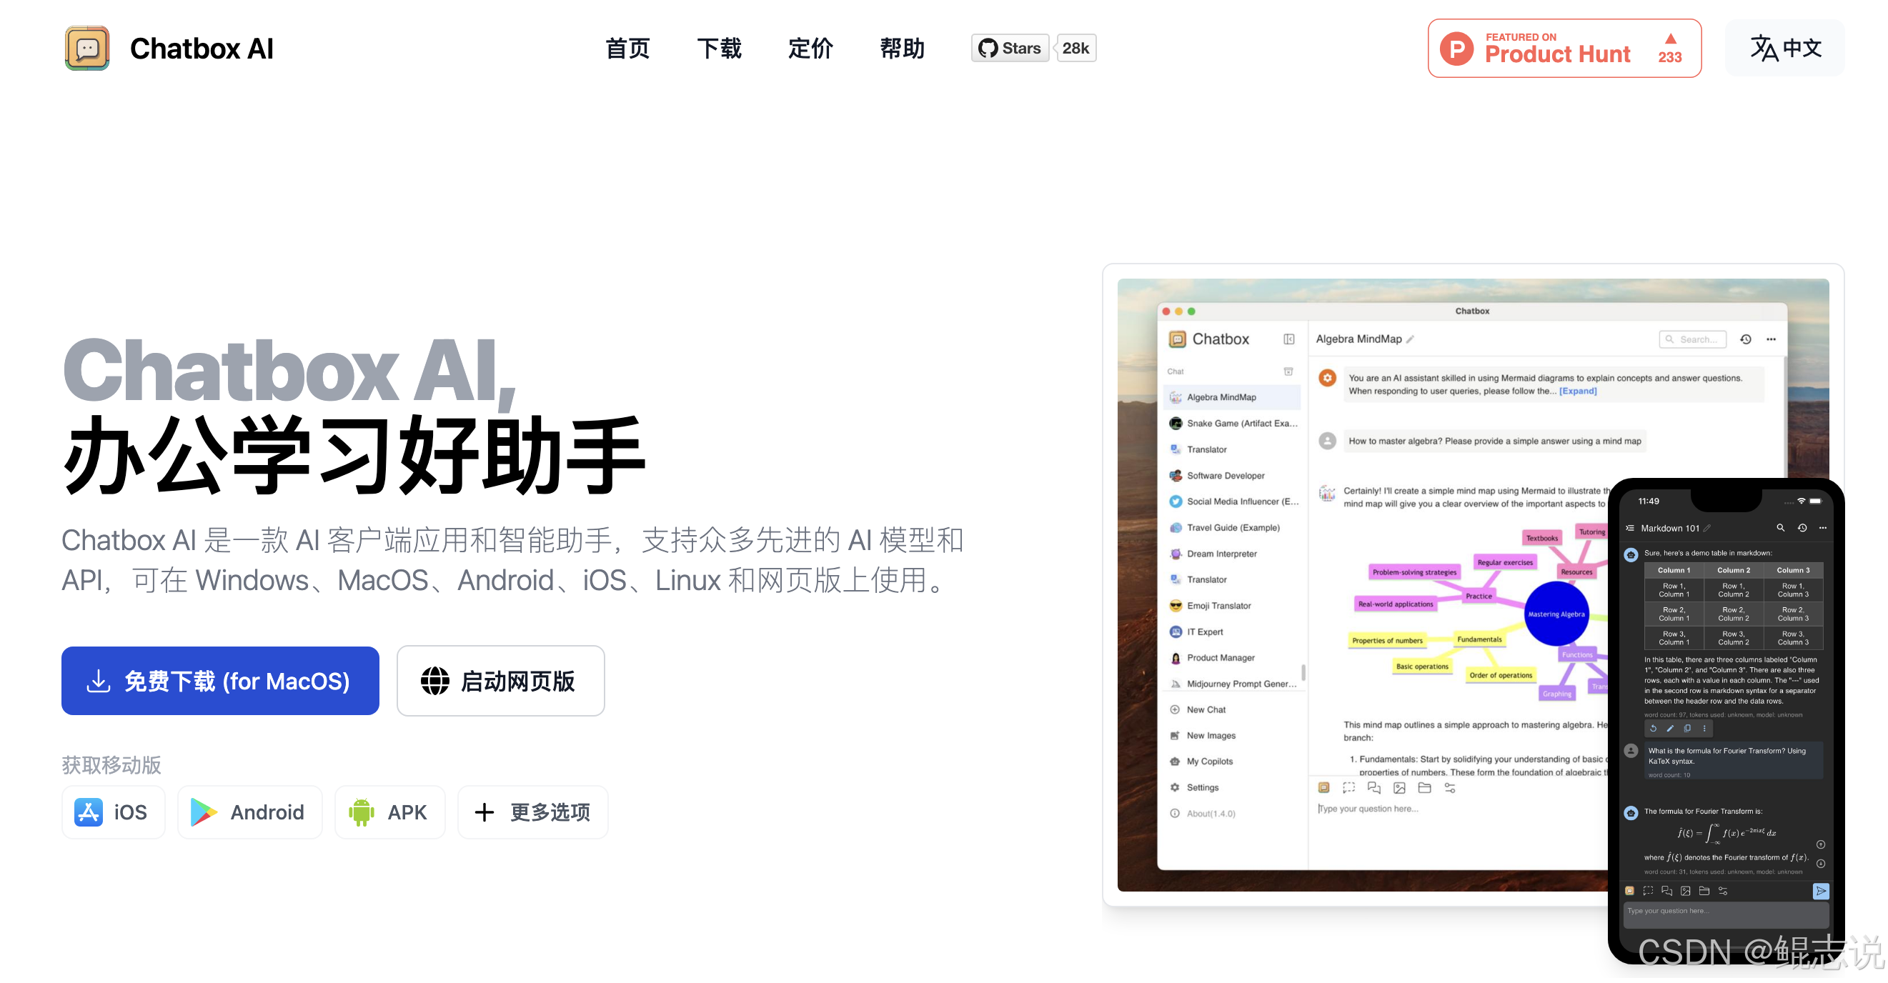
Task: Click the phone's blue send icon
Action: (x=1821, y=891)
